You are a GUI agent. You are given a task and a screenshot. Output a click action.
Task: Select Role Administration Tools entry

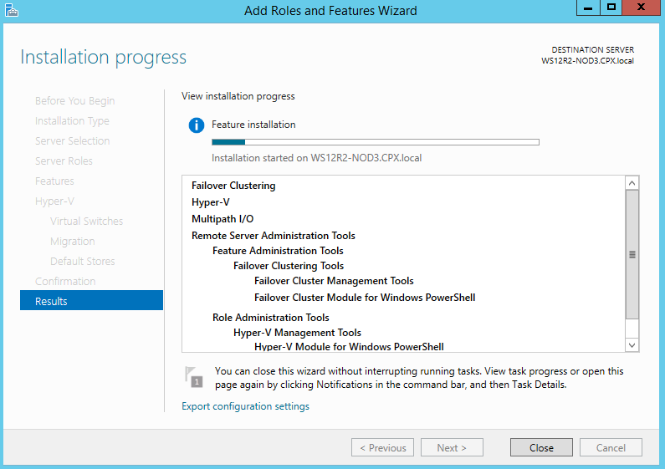270,317
